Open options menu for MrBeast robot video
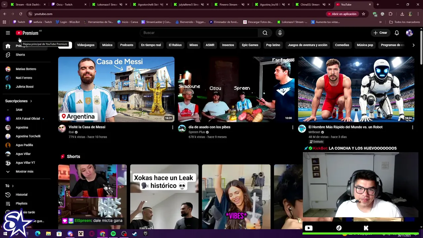This screenshot has height=238, width=423. tap(412, 127)
